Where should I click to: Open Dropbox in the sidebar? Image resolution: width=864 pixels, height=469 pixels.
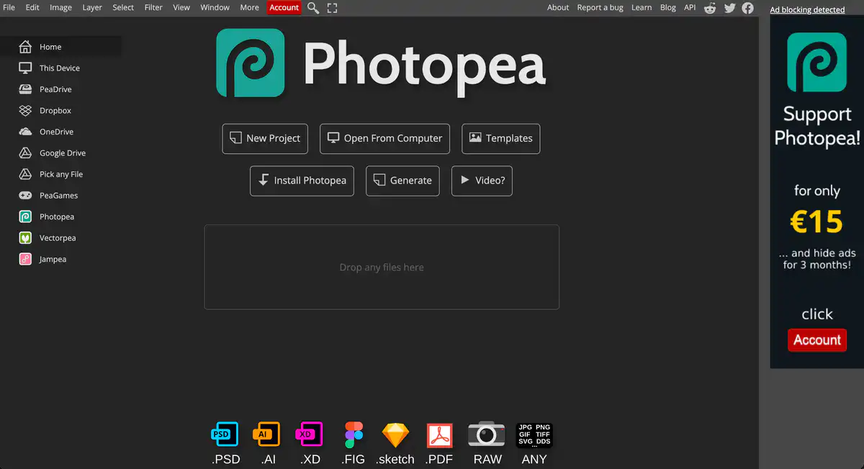[60, 111]
